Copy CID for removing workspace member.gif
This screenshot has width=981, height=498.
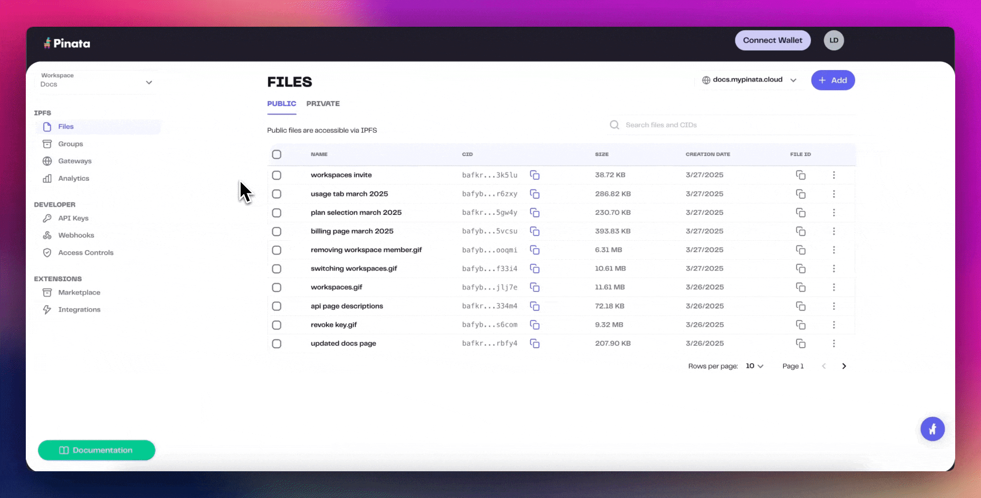tap(535, 250)
